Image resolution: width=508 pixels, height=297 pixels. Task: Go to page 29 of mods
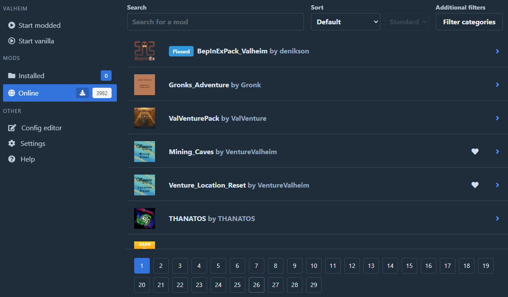314,285
